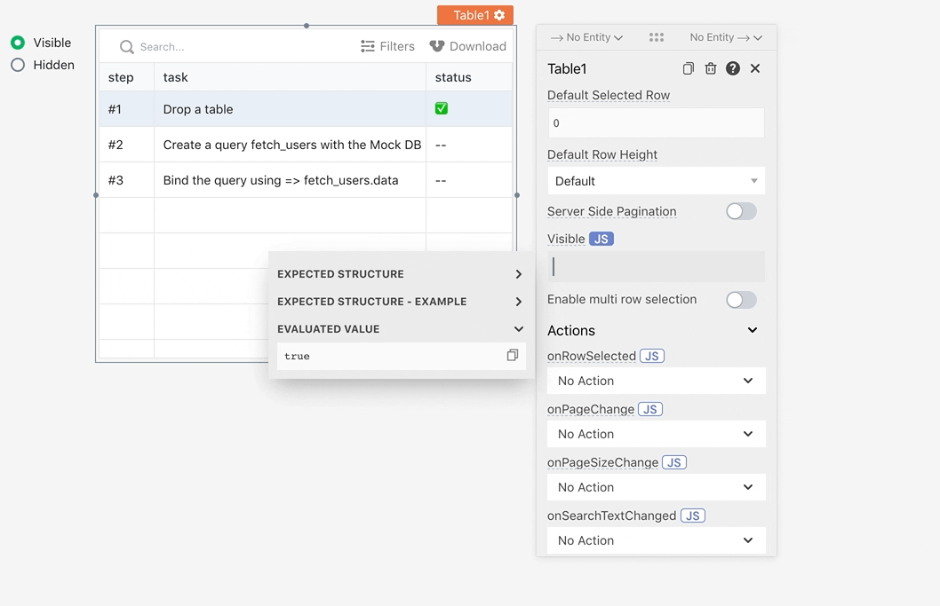Click the green status checkmark in row #1

pyautogui.click(x=442, y=108)
